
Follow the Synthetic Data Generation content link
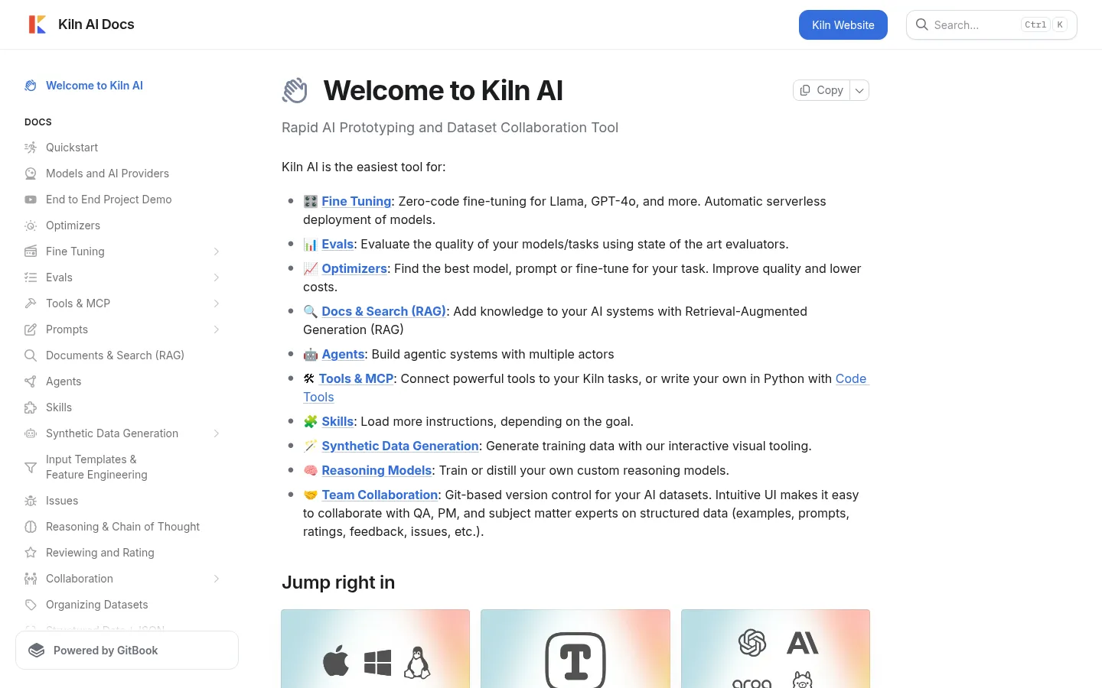[400, 446]
